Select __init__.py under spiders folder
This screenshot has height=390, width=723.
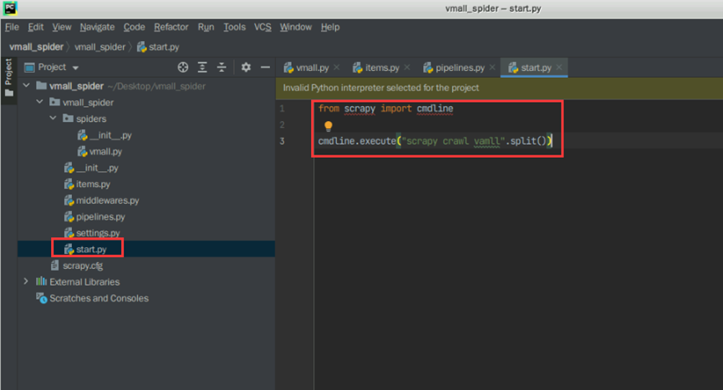[x=110, y=135]
